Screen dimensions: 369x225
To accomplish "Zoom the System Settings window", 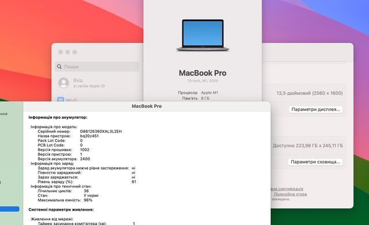I will tap(74, 52).
